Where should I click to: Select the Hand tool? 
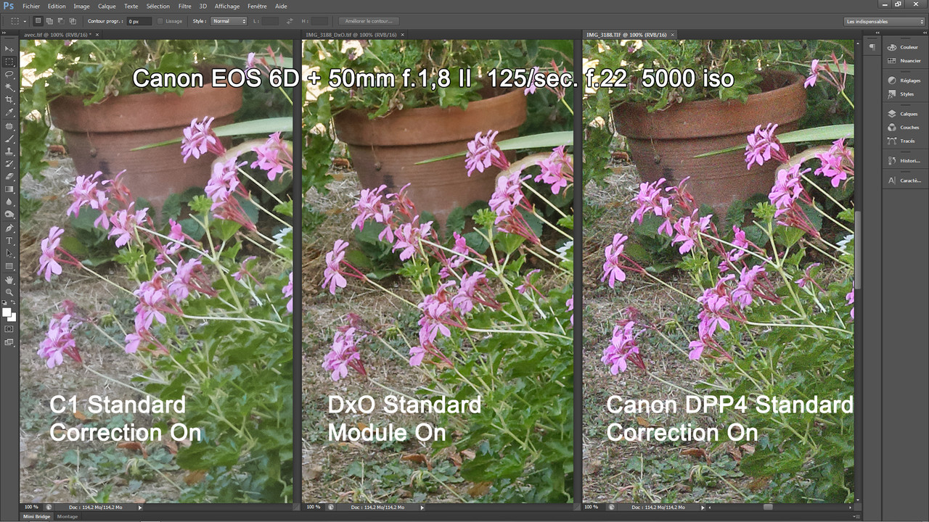(9, 279)
